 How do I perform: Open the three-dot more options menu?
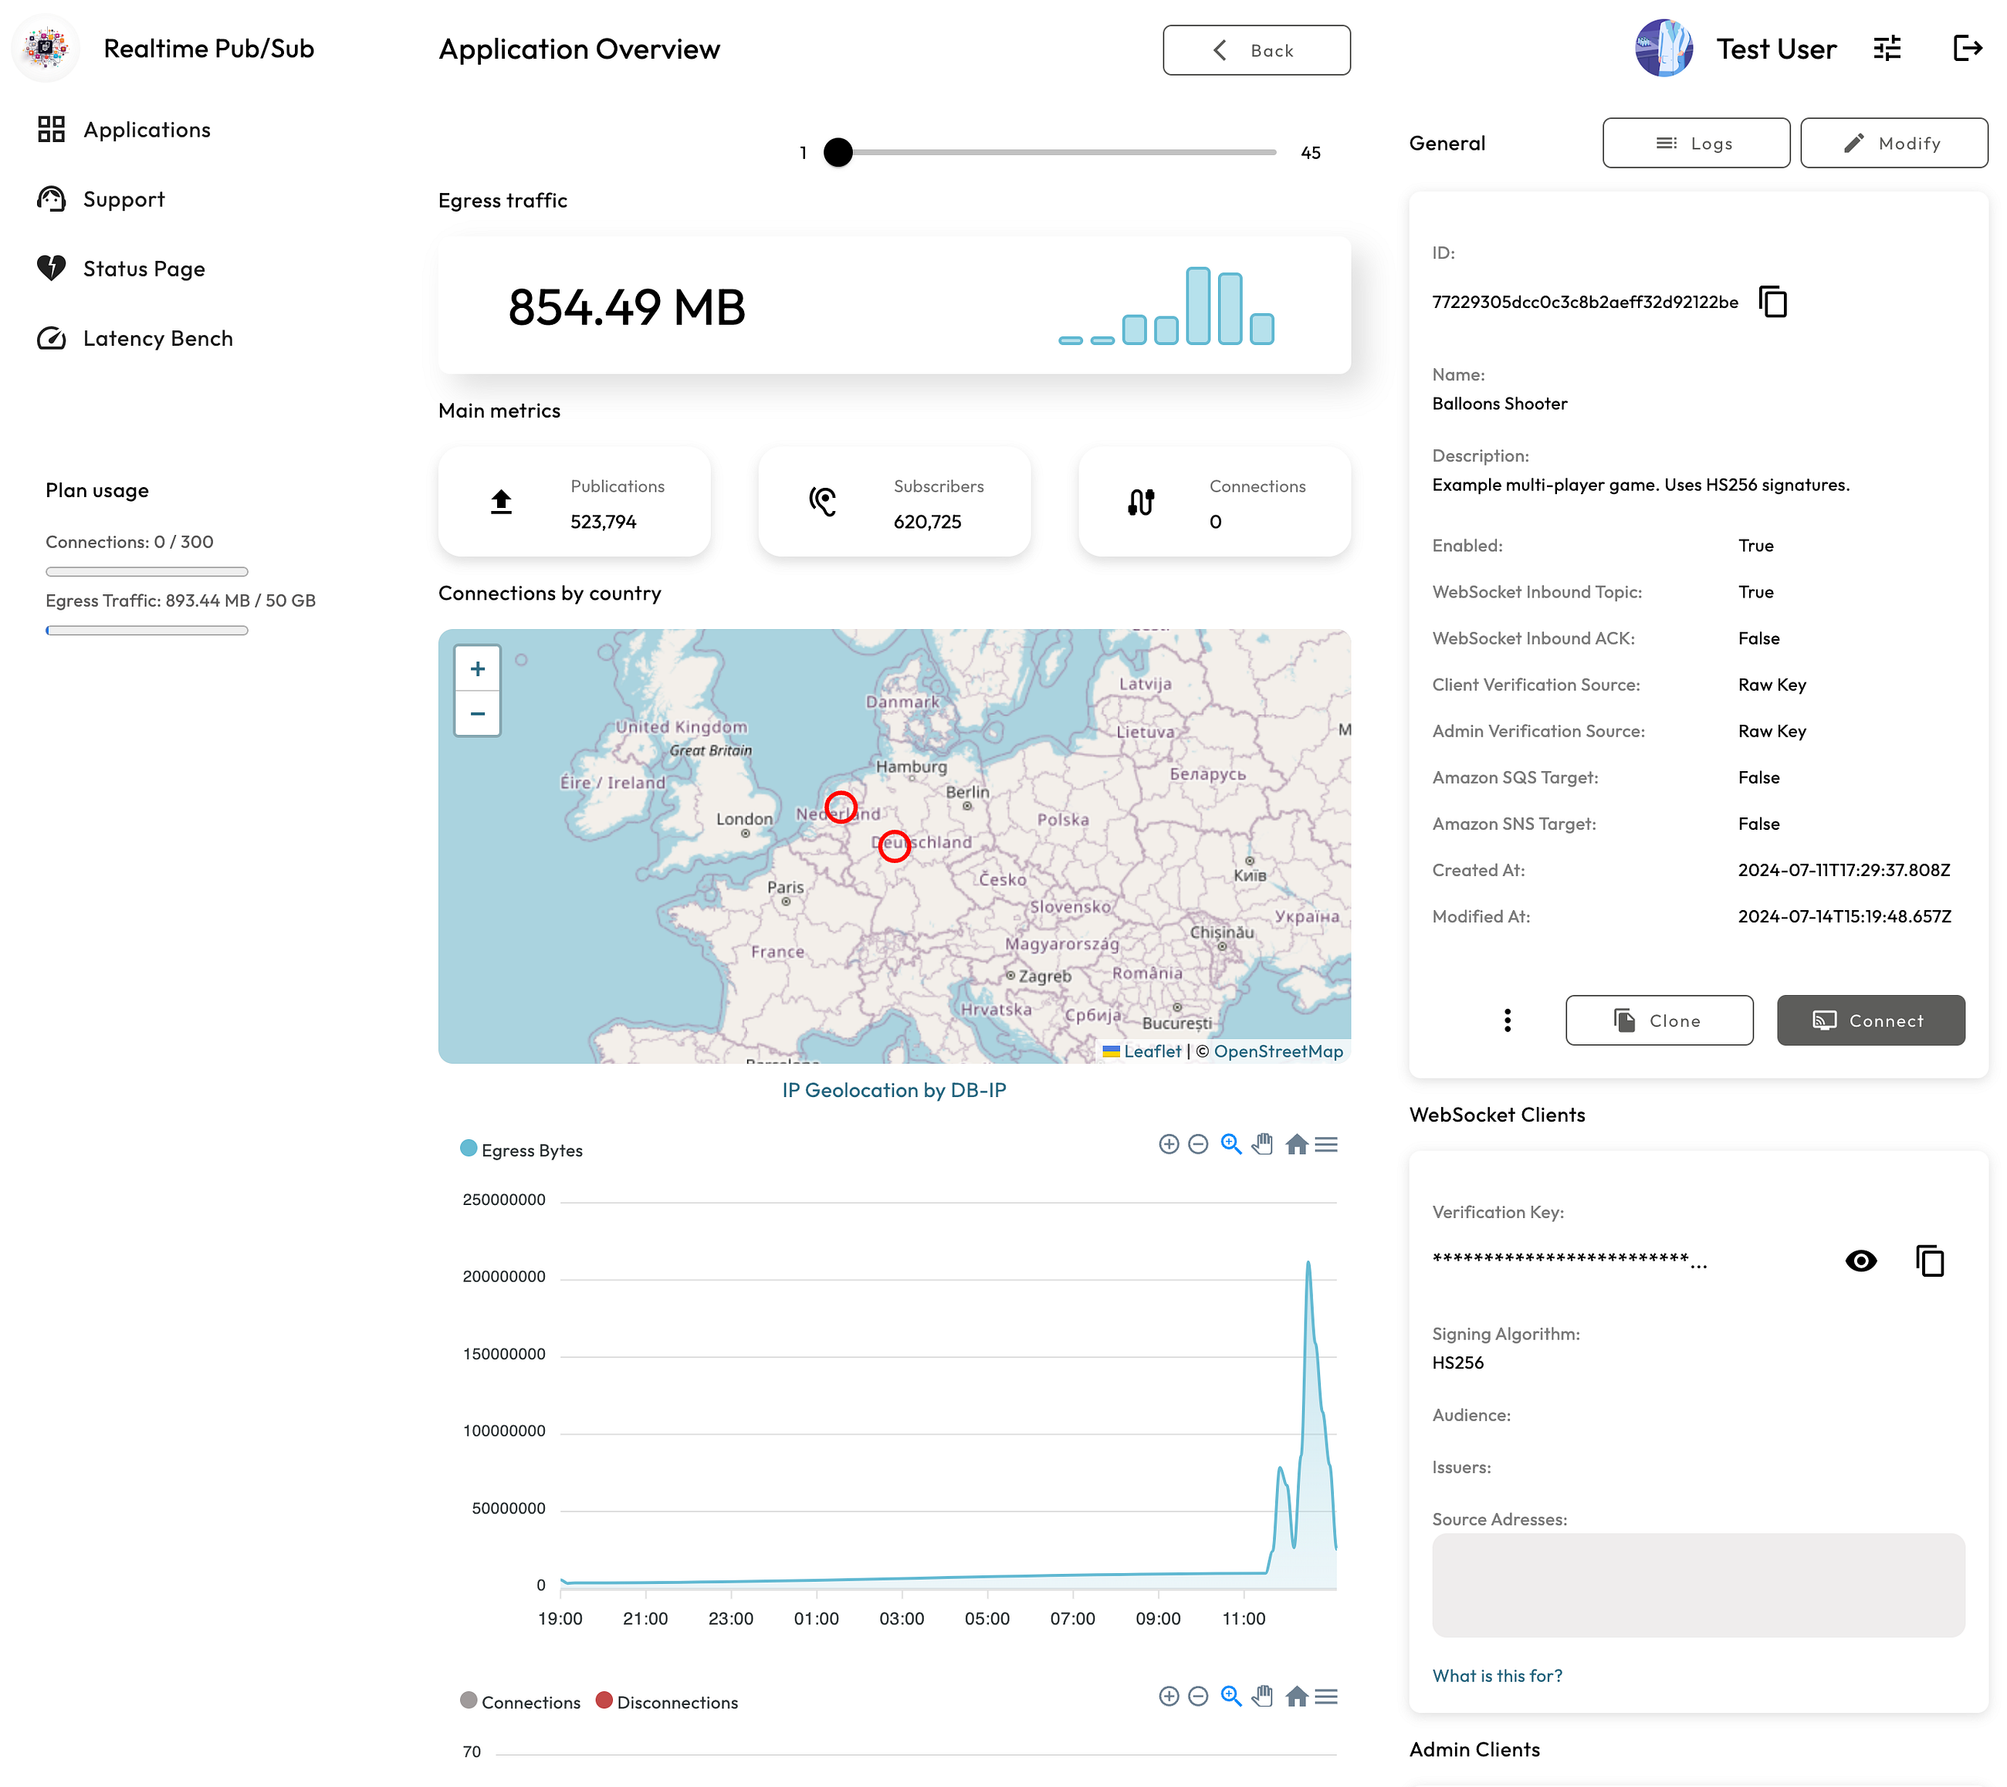(x=1508, y=1021)
